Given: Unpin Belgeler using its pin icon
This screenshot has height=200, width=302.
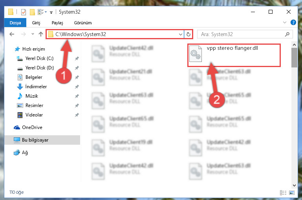Looking at the screenshot, I should click(x=77, y=77).
